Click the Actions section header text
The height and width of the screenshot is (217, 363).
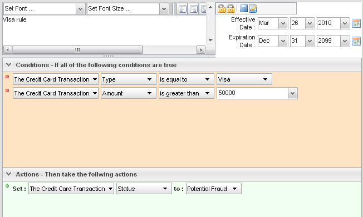click(76, 174)
